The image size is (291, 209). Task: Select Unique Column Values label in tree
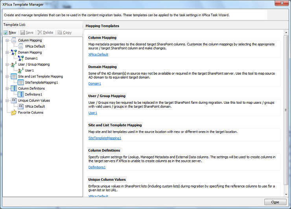(34, 100)
